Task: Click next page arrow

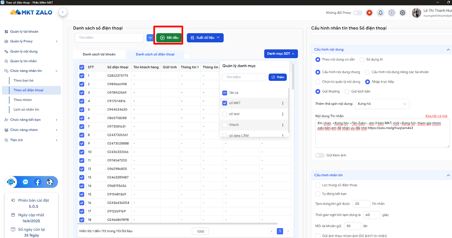Action: point(288,231)
